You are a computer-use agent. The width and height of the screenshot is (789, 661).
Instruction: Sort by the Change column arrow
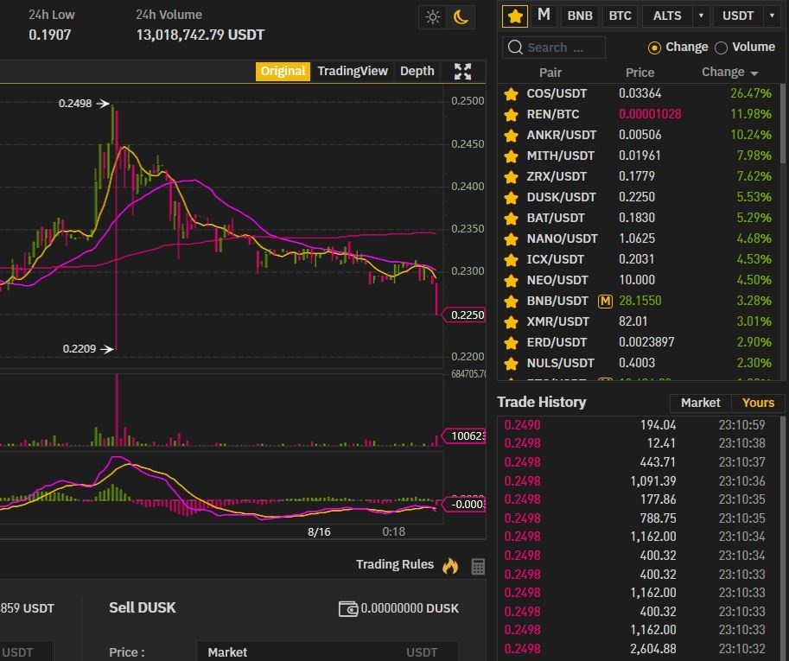point(754,73)
